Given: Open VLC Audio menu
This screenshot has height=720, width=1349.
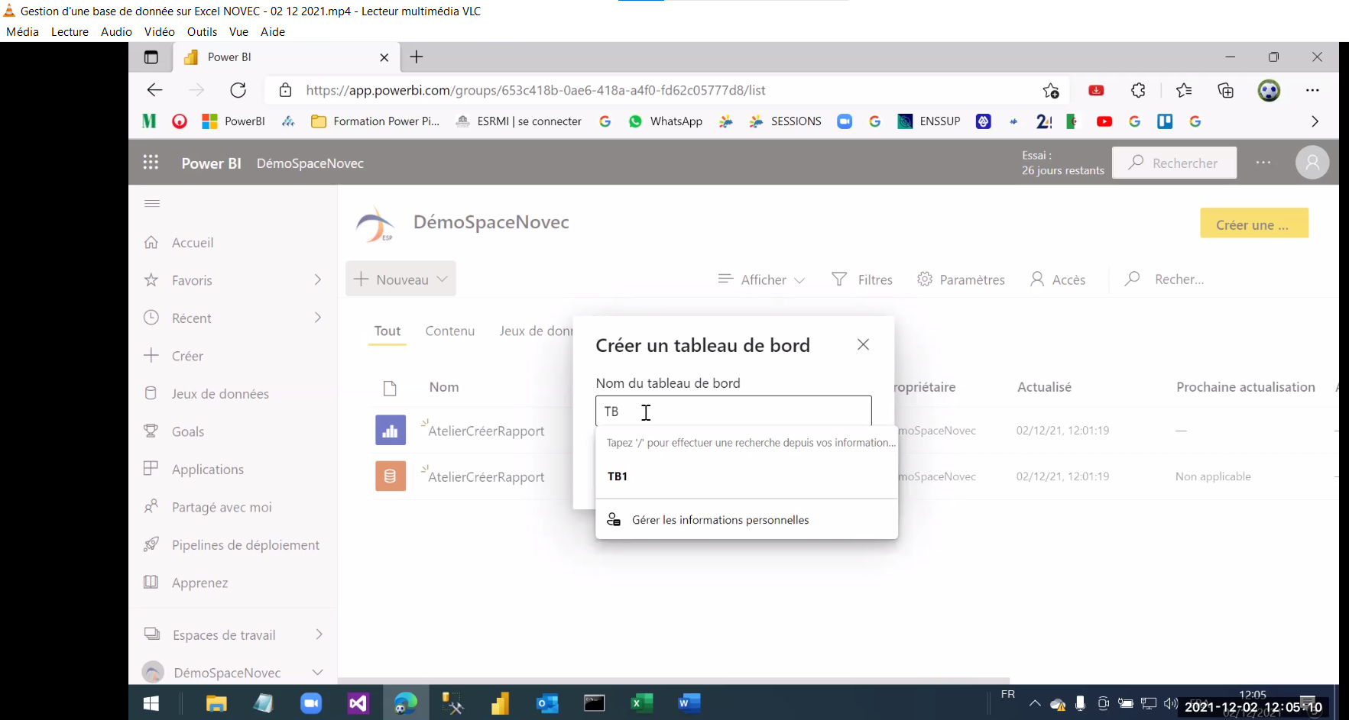Looking at the screenshot, I should [x=116, y=31].
